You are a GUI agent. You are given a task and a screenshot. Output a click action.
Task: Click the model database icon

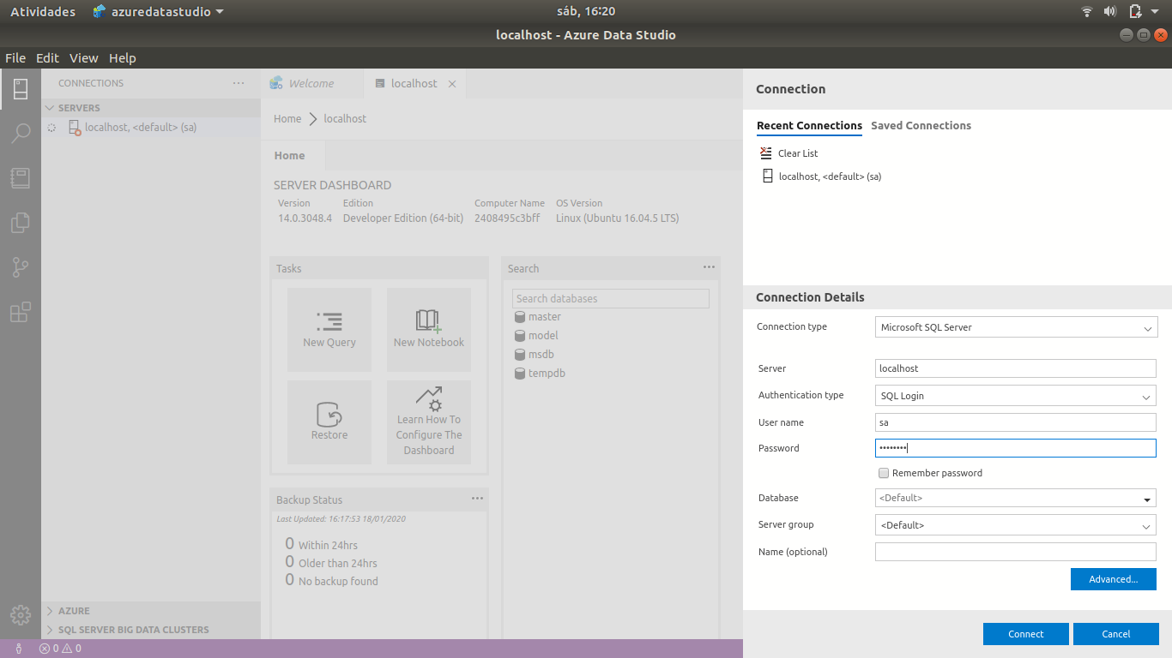click(x=519, y=336)
